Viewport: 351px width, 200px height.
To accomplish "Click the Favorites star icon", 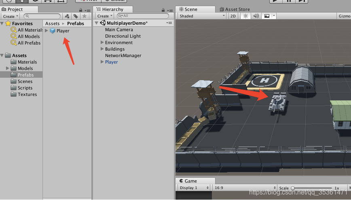I will click(x=8, y=23).
